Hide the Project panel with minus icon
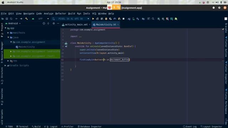This screenshot has width=228, height=128. (x=58, y=23)
